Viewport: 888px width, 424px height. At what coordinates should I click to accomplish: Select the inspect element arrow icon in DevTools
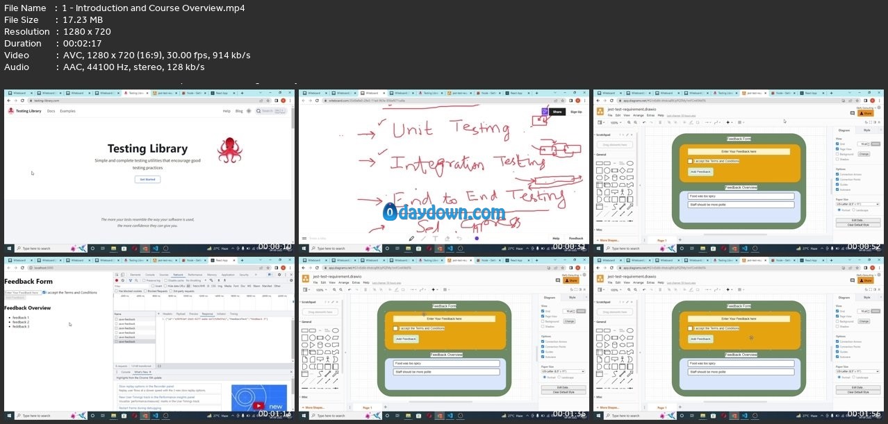117,275
